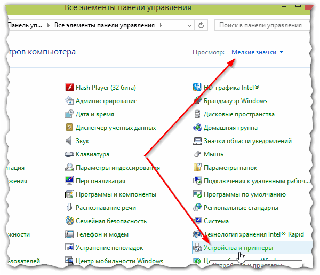
Task: Select the Панель управления breadcrumb
Action: (25, 25)
